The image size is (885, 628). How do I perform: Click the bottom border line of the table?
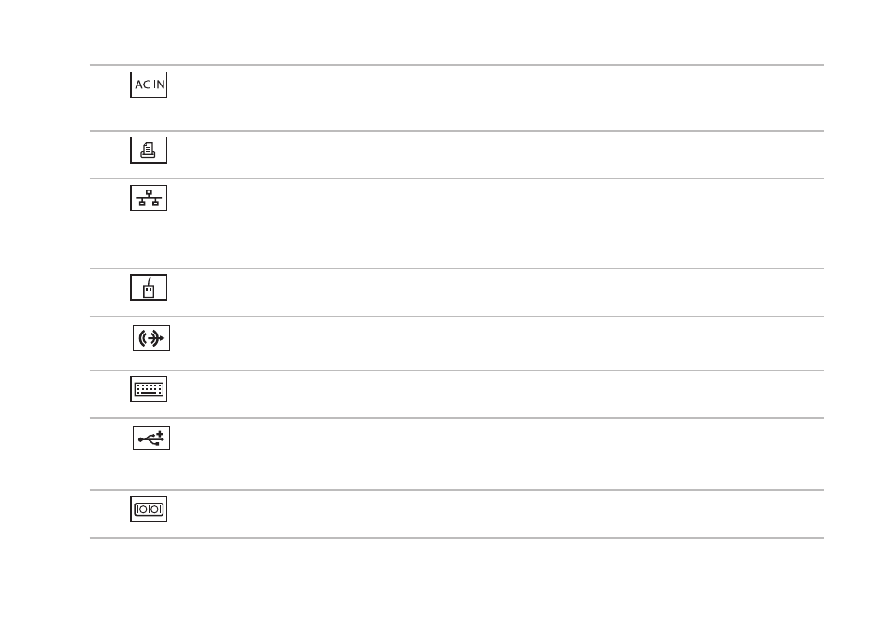[457, 538]
